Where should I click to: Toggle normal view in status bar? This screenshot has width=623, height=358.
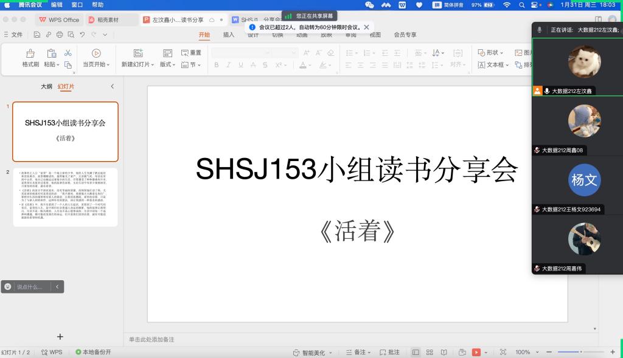tap(416, 352)
